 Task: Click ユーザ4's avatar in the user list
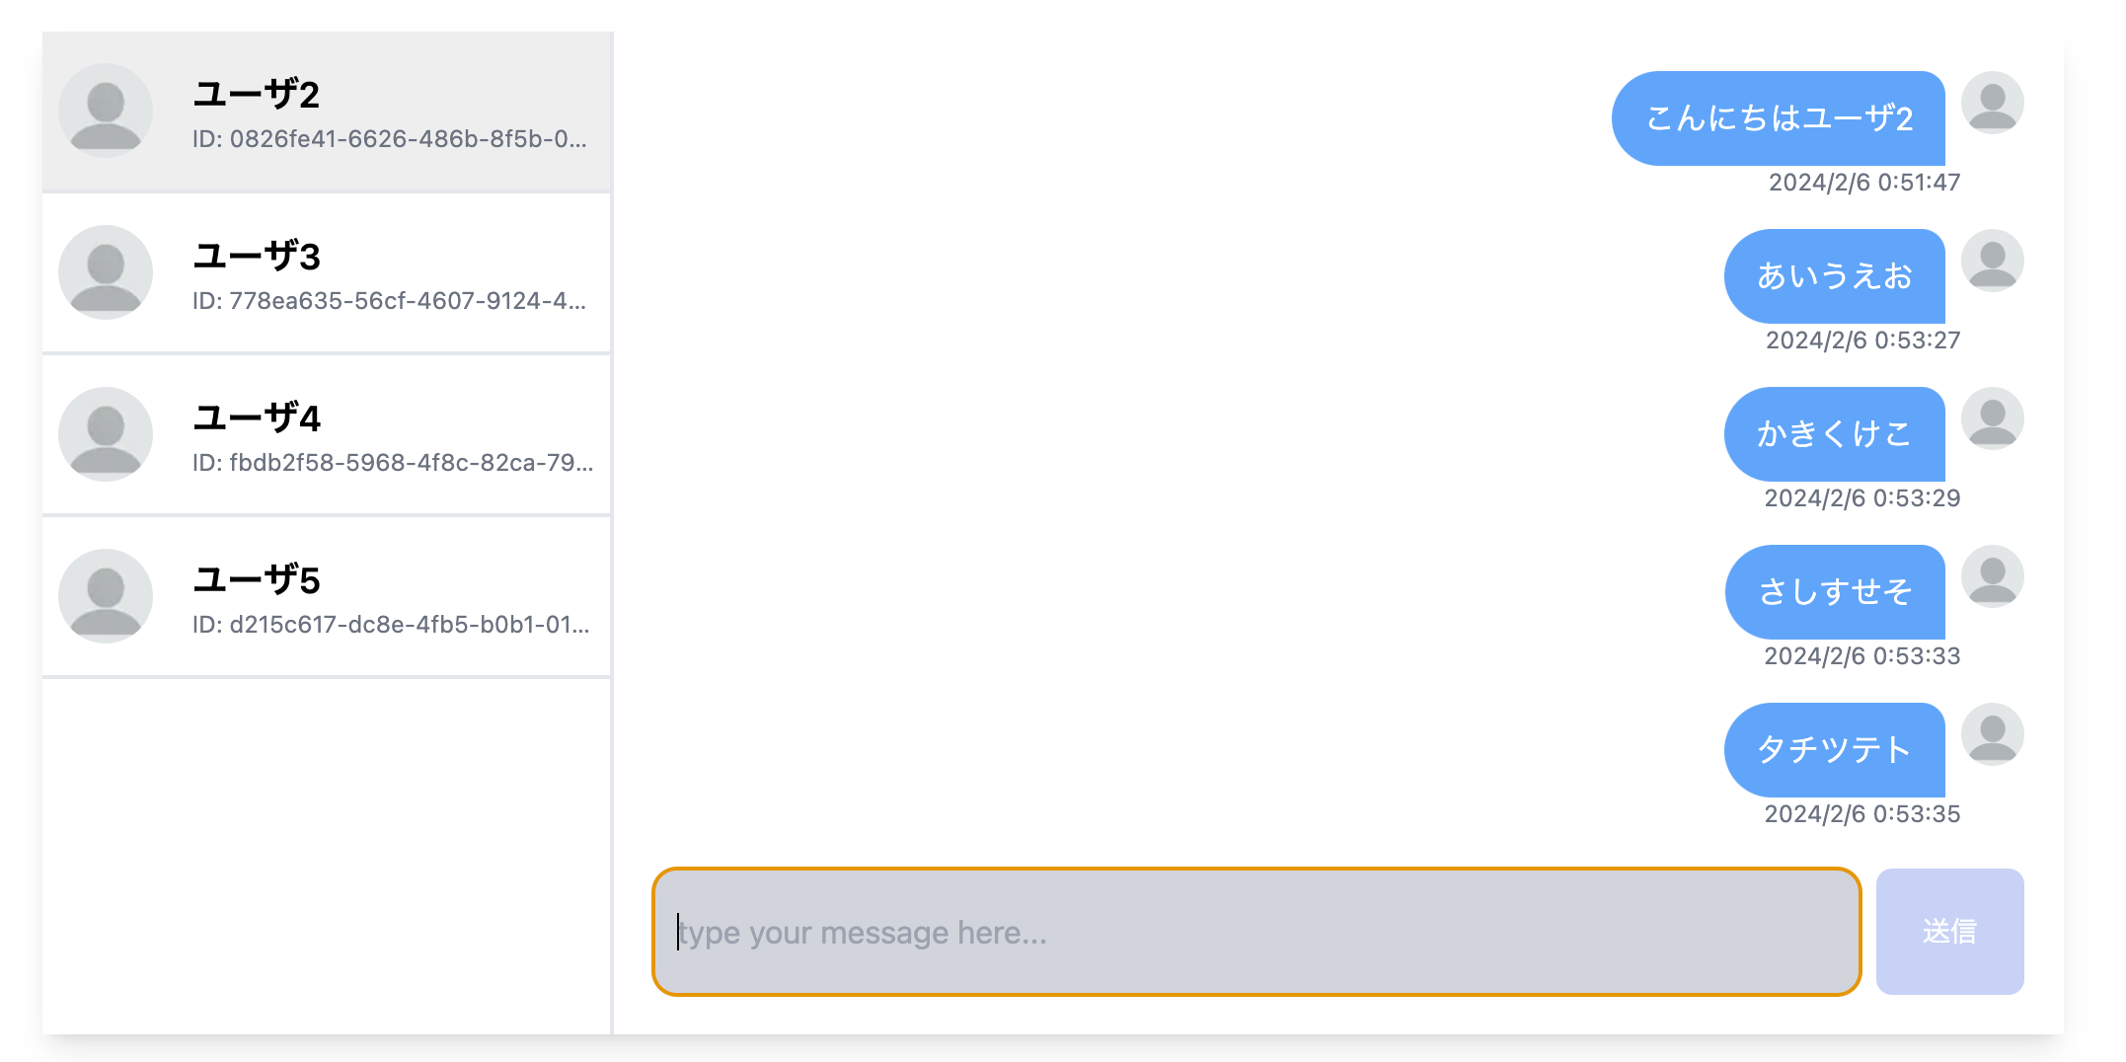pyautogui.click(x=106, y=434)
